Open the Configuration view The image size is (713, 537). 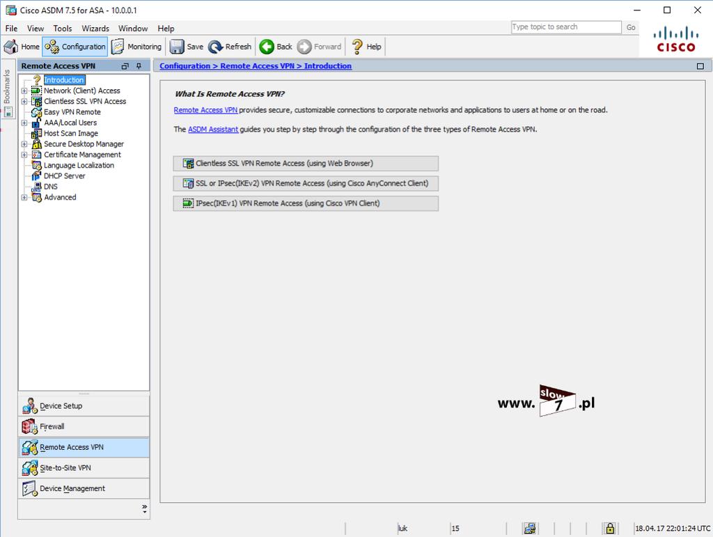click(75, 47)
